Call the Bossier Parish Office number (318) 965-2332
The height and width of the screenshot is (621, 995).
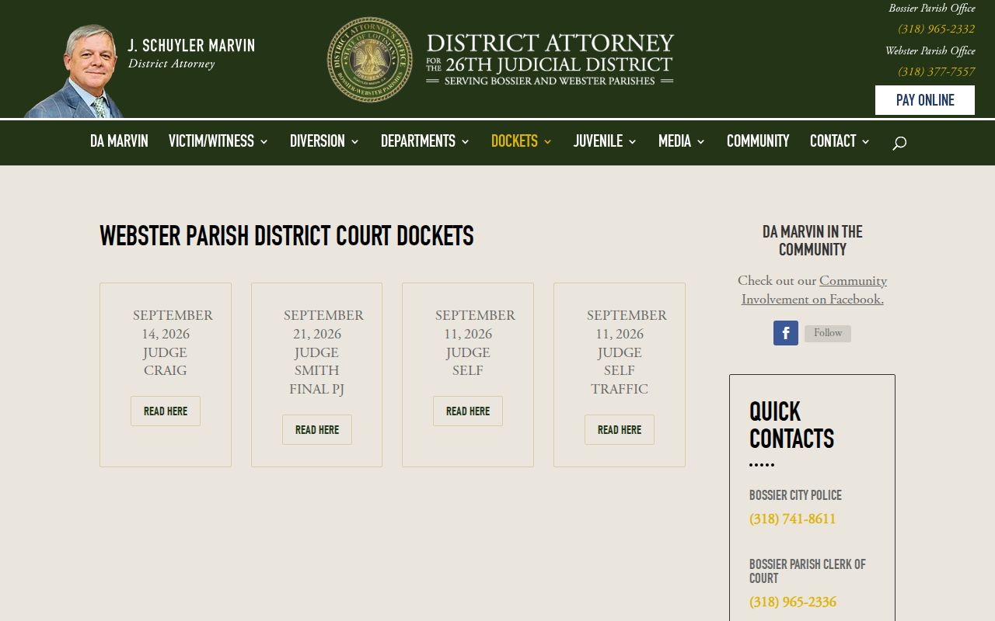(x=936, y=29)
